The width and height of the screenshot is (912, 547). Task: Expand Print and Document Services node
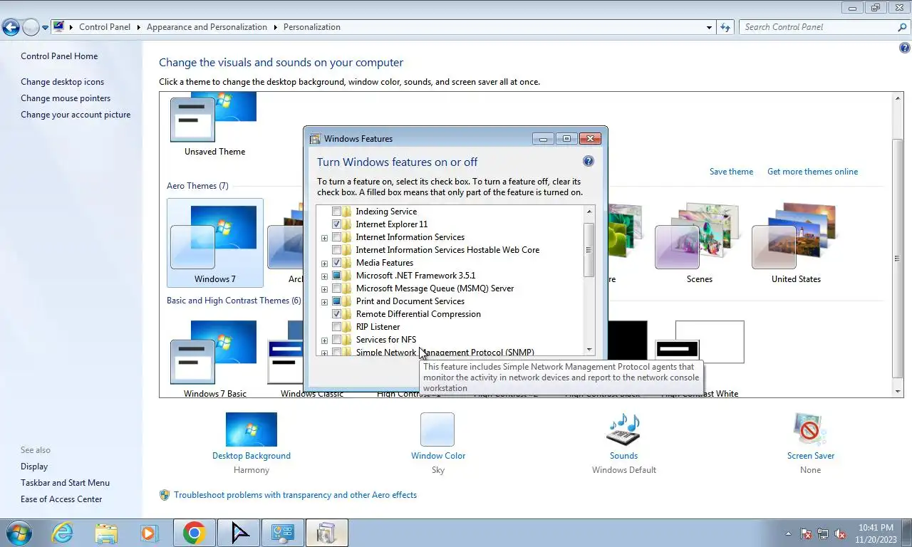(x=325, y=302)
